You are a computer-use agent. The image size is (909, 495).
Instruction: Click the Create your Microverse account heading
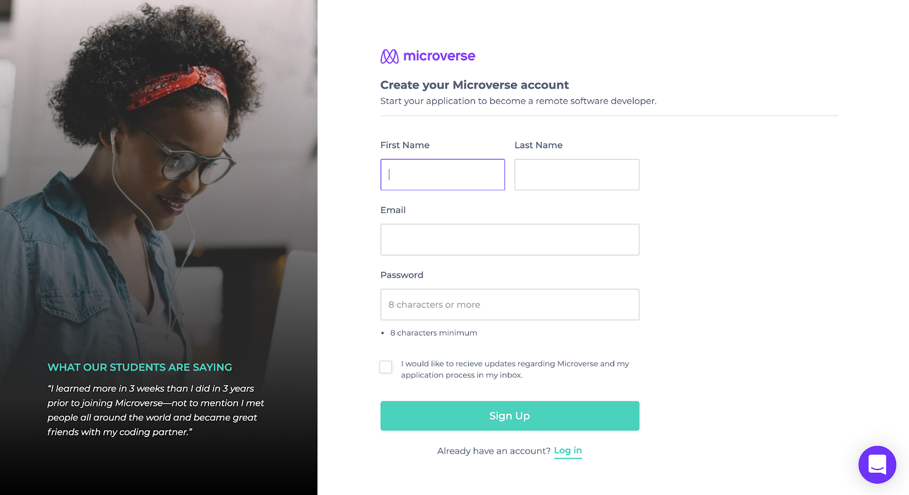[x=474, y=85]
